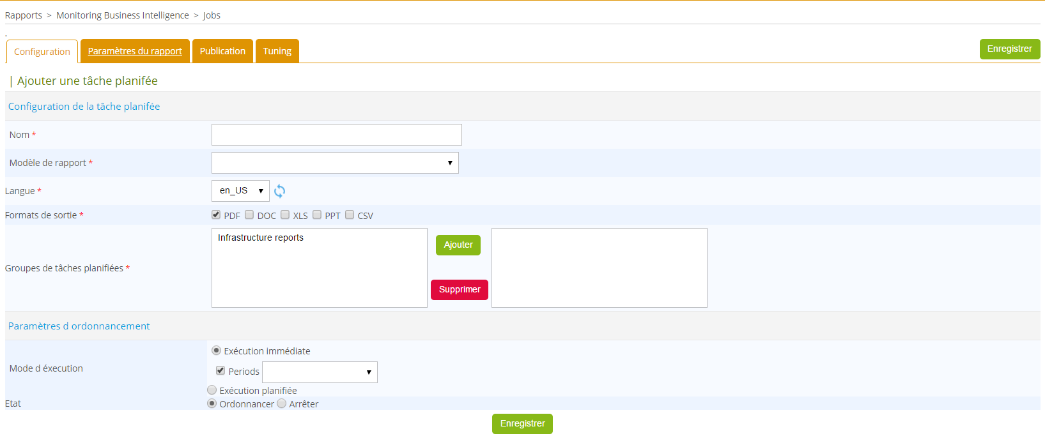Click inside the Nom text field
1045x438 pixels.
point(336,135)
